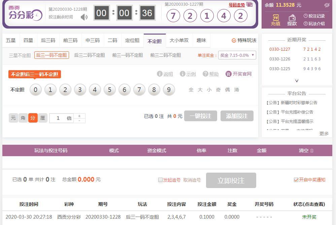Expand recent draws with the down chevron
The width and height of the screenshot is (336, 225).
297,81
